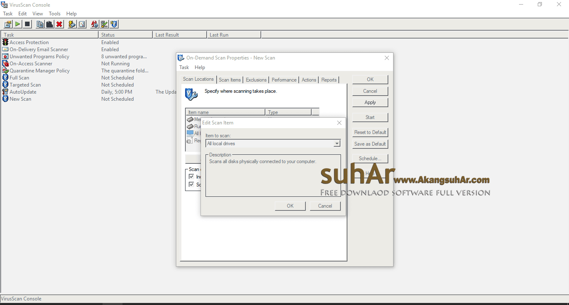The image size is (569, 305).
Task: Switch to the Scan Locations tab
Action: pos(198,79)
